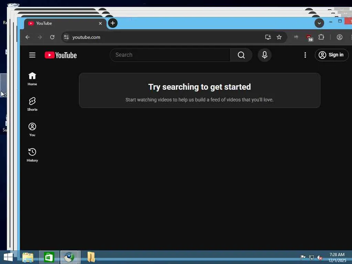352x264 pixels.
Task: Click the magnifier search button
Action: 241,55
